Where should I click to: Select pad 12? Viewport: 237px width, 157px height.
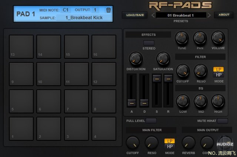point(104,74)
